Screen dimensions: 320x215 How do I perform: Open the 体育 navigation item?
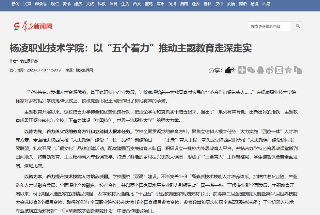(113, 4)
